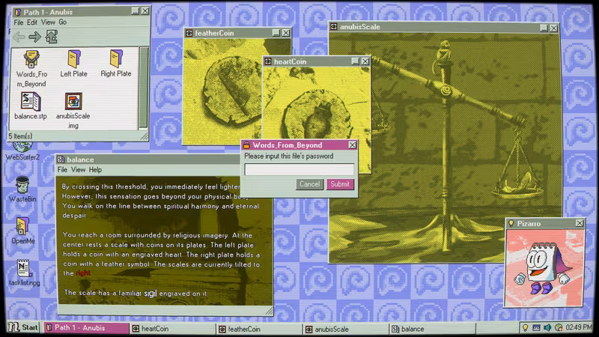Minimize the anubisScale window
This screenshot has width=599, height=337.
click(x=544, y=28)
